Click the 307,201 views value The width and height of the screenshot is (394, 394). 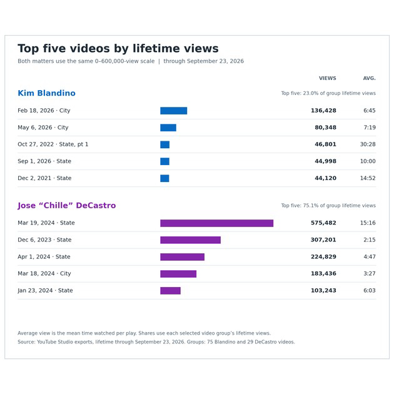[x=323, y=240]
